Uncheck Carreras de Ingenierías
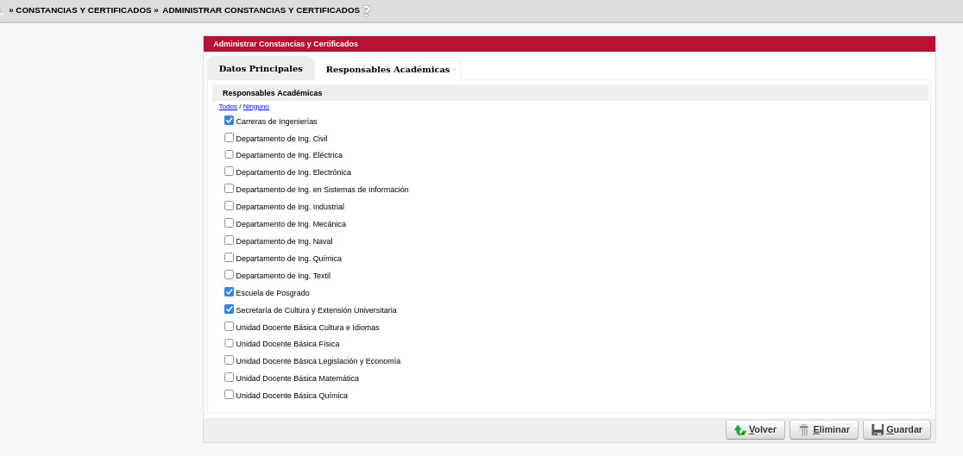 (x=229, y=121)
